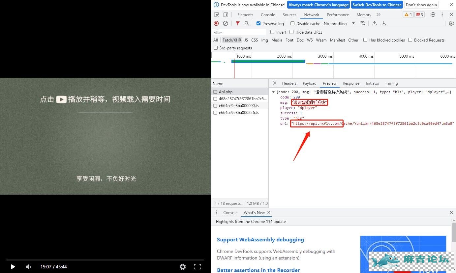Viewport: 456px width, 273px height.
Task: Tick the checkbox beside e664ce9e8ba000226.ts
Action: [215, 113]
